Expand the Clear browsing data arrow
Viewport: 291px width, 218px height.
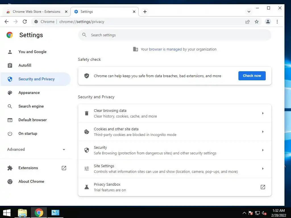(263, 113)
